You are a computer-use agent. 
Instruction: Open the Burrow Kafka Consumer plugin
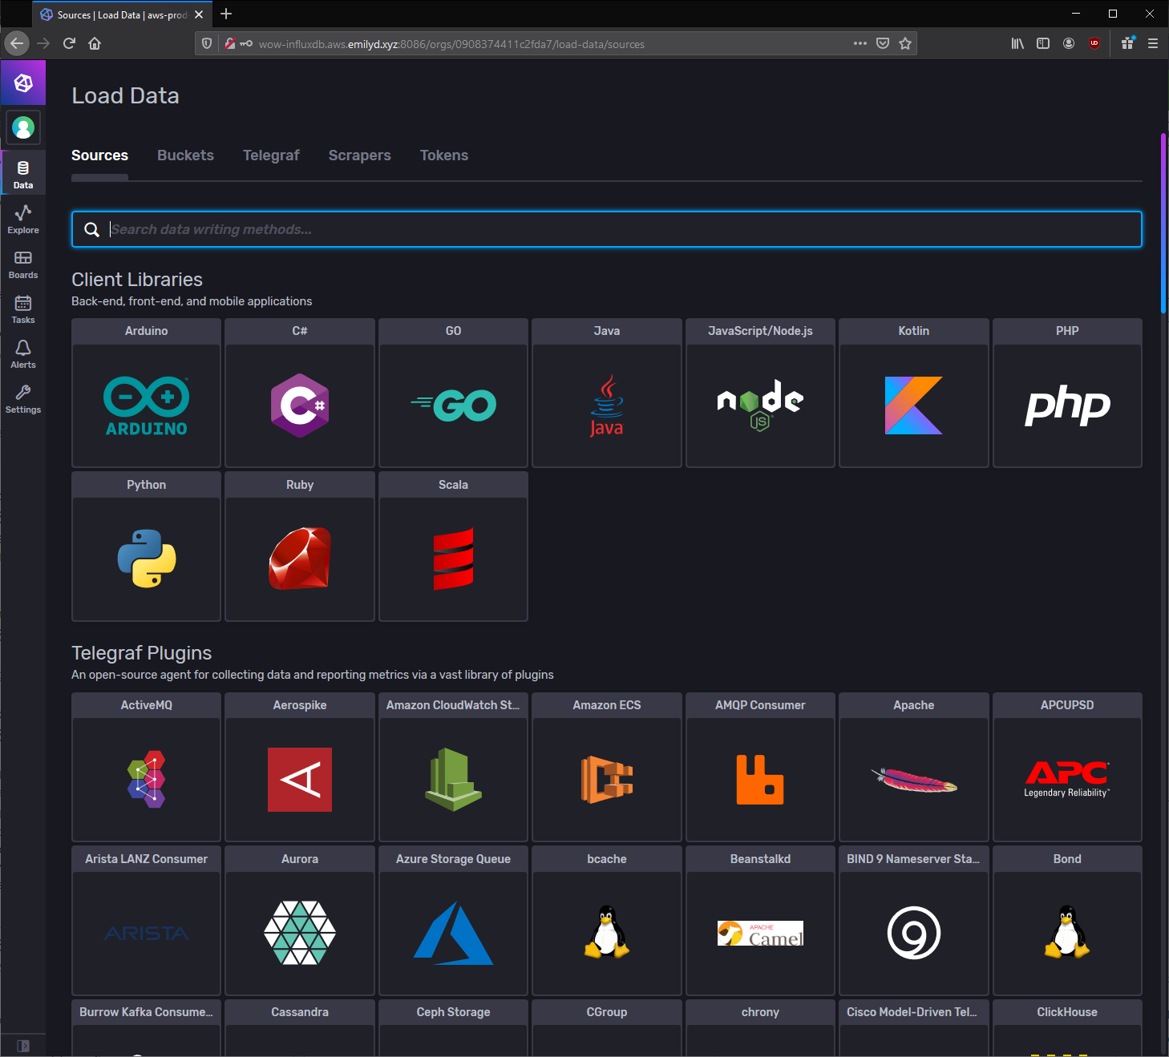tap(146, 1027)
